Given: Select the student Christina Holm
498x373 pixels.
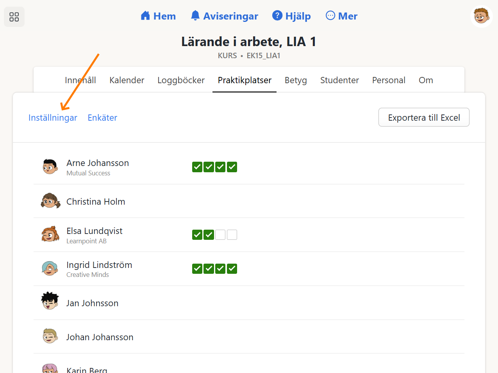Looking at the screenshot, I should pyautogui.click(x=96, y=202).
